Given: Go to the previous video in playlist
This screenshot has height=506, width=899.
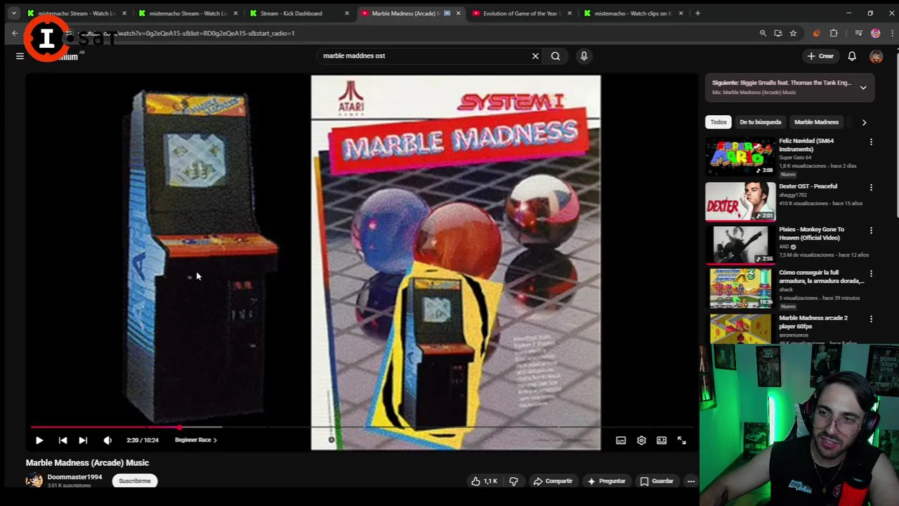Looking at the screenshot, I should 63,440.
